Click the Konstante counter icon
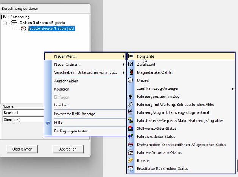This screenshot has width=238, height=177. point(131,56)
